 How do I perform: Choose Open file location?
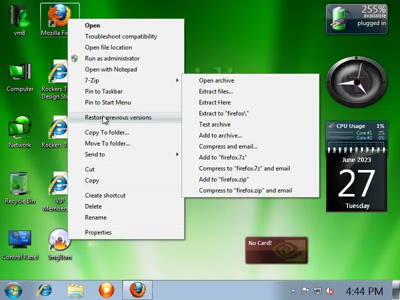126,47
